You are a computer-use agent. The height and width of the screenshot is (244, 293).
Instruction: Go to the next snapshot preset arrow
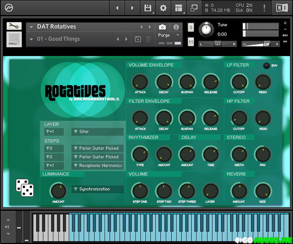pyautogui.click(x=126, y=39)
